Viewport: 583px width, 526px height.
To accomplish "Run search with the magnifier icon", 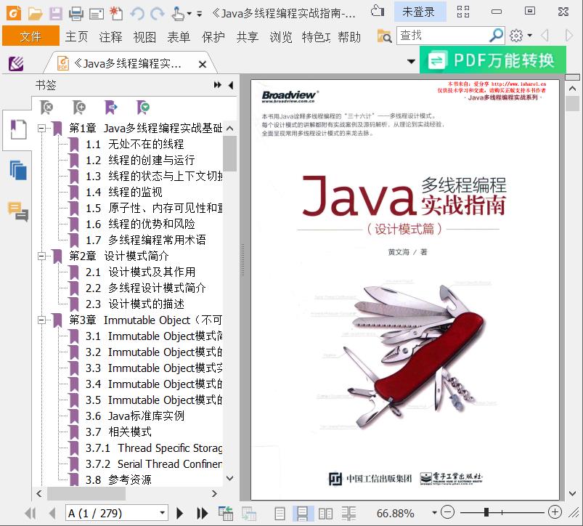I will pyautogui.click(x=496, y=36).
